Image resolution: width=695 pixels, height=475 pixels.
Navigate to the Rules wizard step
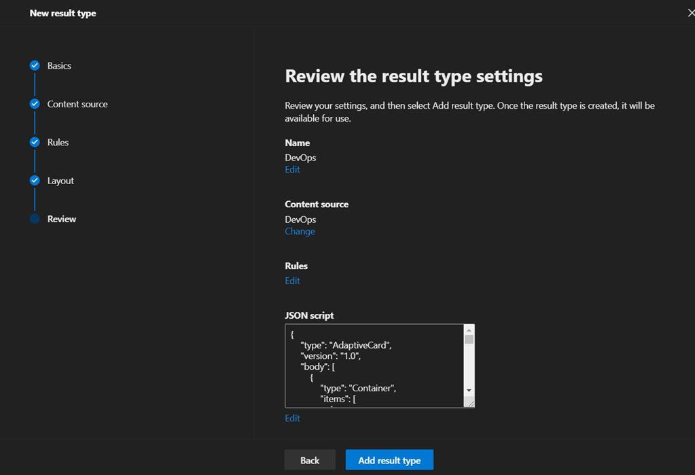pos(58,142)
